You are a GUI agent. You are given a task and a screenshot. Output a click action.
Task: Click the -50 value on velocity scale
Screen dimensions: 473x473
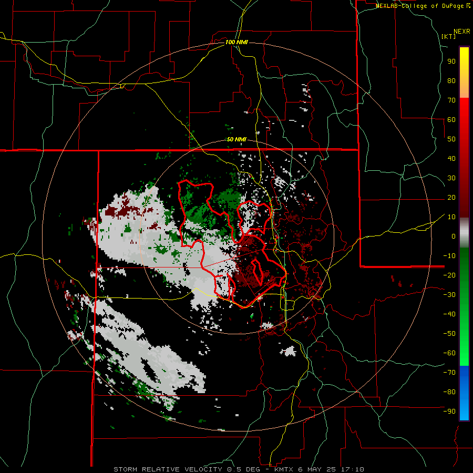click(x=449, y=334)
